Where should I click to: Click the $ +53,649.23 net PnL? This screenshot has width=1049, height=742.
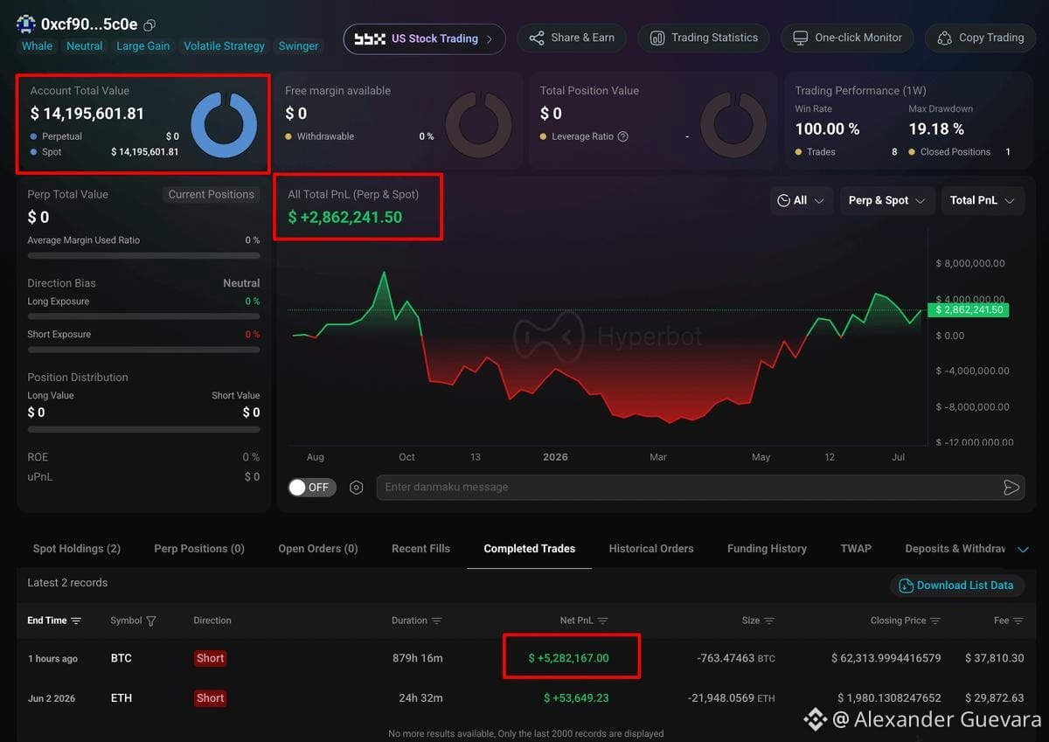577,698
